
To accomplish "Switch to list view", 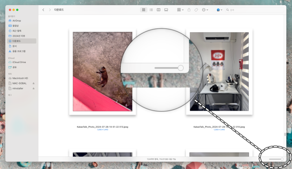I will [x=151, y=10].
